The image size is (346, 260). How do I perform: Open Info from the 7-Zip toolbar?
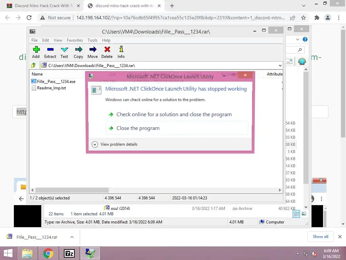[x=121, y=52]
